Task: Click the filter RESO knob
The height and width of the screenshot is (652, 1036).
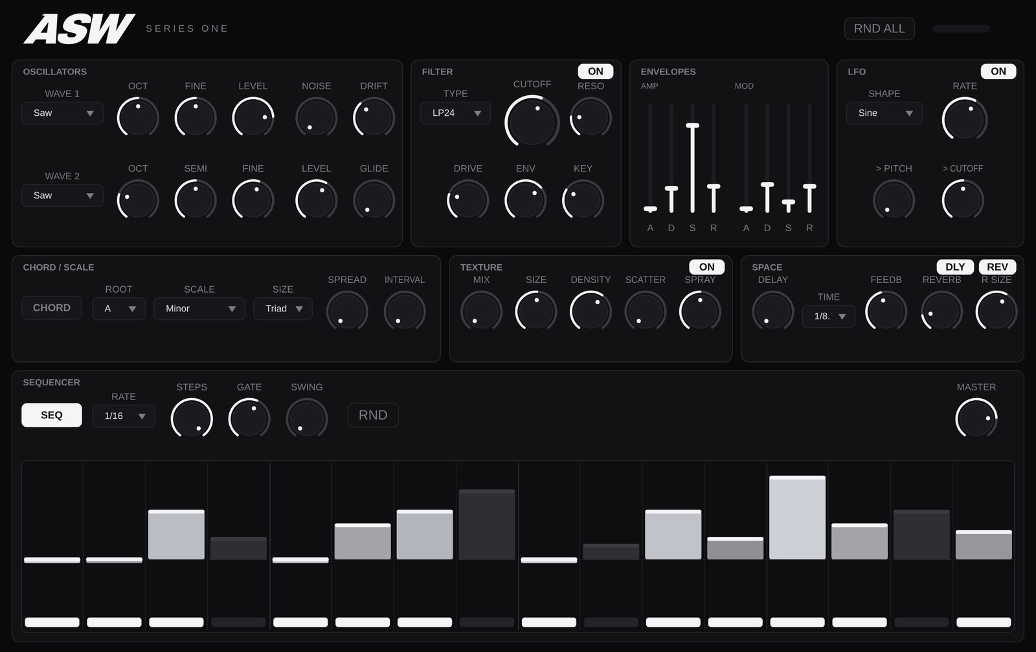Action: click(591, 118)
